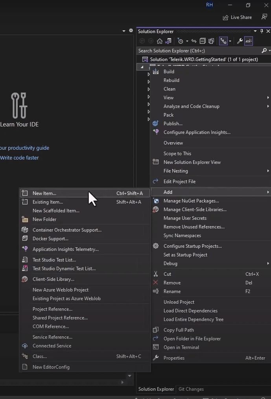Expand the View submenu

pyautogui.click(x=211, y=97)
